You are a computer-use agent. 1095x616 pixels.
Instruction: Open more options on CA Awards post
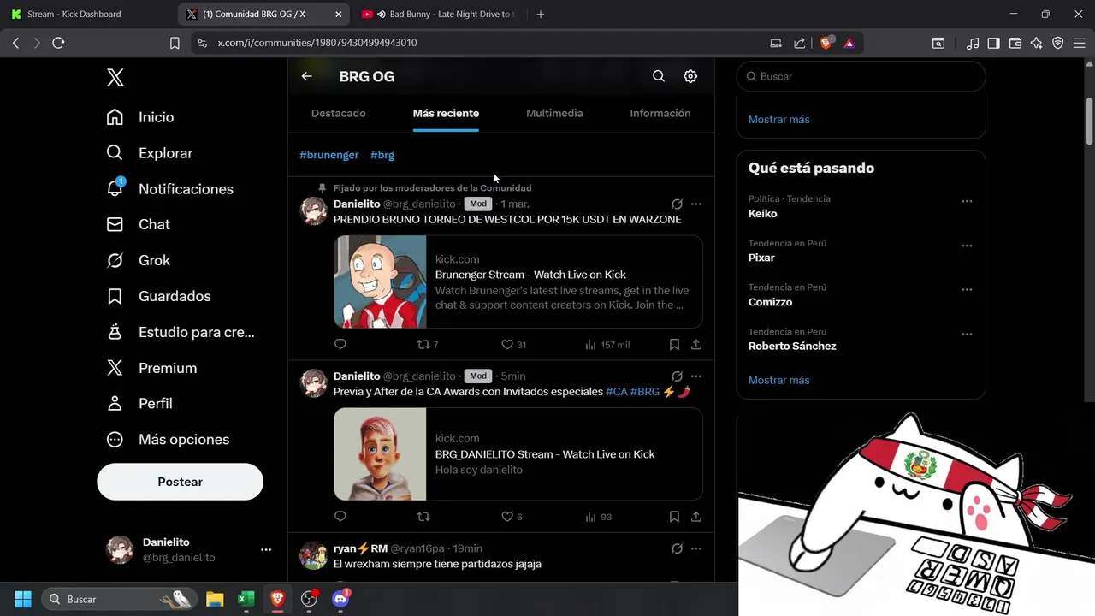pyautogui.click(x=696, y=376)
